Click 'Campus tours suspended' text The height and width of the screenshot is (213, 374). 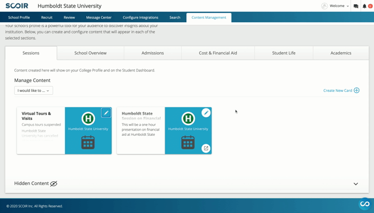coord(41,125)
